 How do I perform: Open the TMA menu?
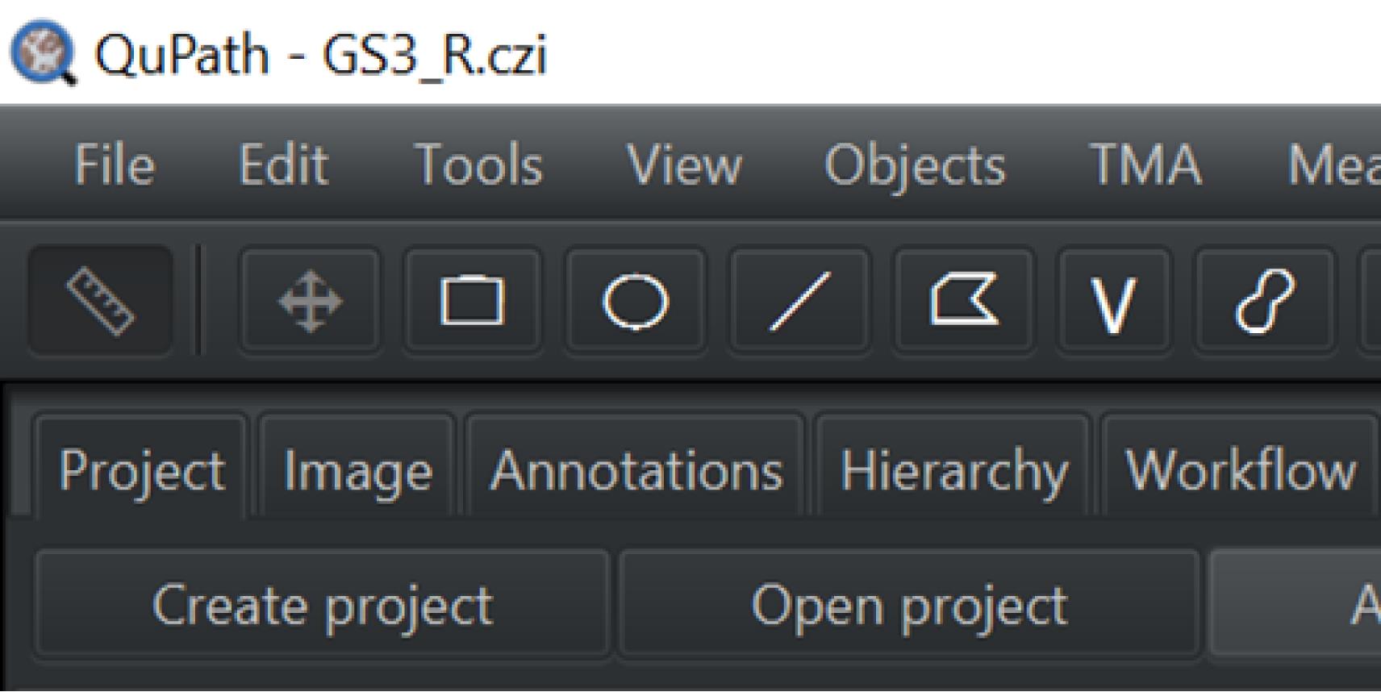pos(1145,165)
